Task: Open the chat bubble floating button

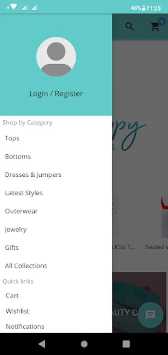Action: 150,315
